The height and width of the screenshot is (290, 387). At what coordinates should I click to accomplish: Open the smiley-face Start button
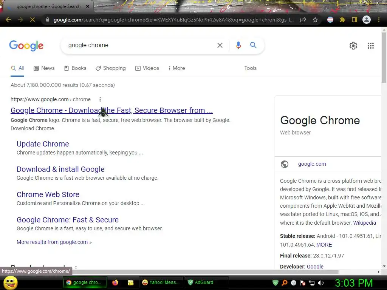coord(10,282)
